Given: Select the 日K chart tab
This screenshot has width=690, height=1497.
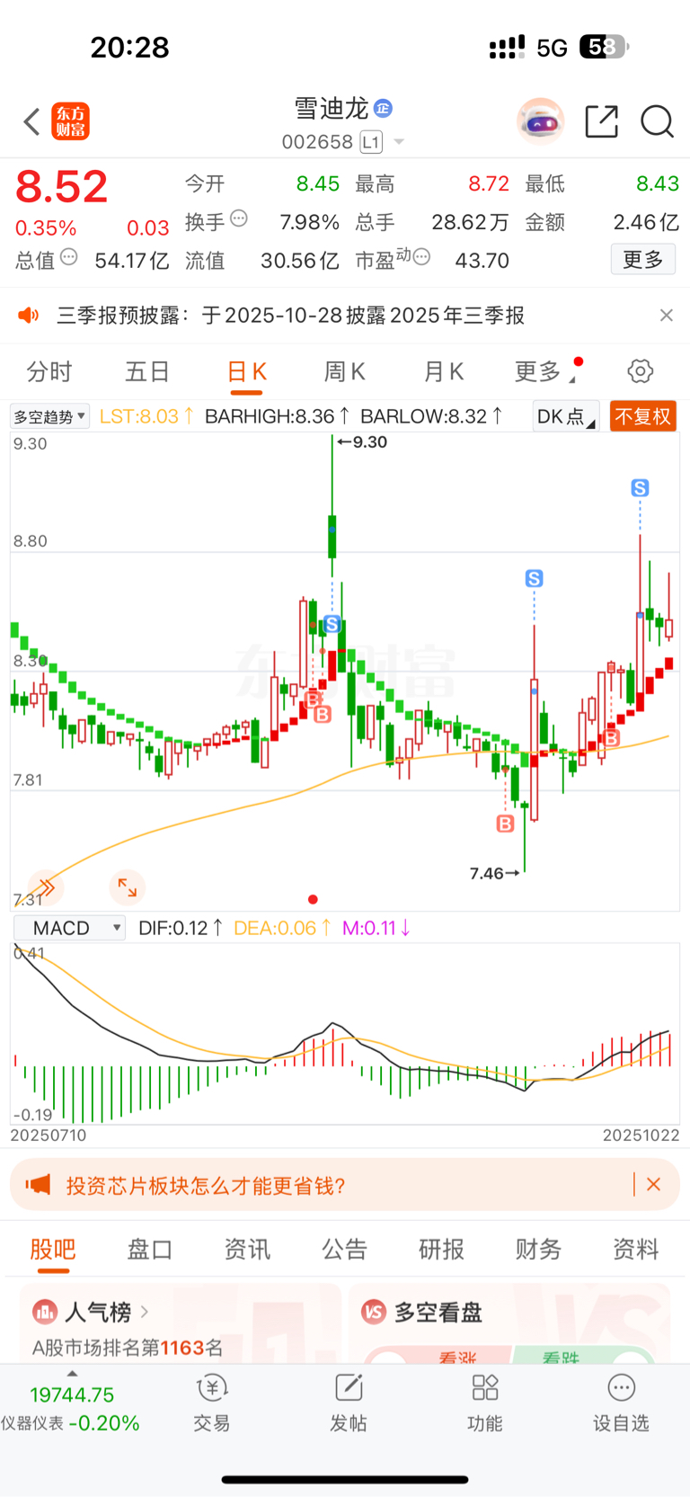Looking at the screenshot, I should click(247, 371).
